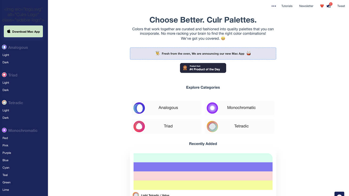Screen dimensions: 349x196
Task: Click the Analogous icon in the sidebar
Action: pyautogui.click(x=4, y=47)
